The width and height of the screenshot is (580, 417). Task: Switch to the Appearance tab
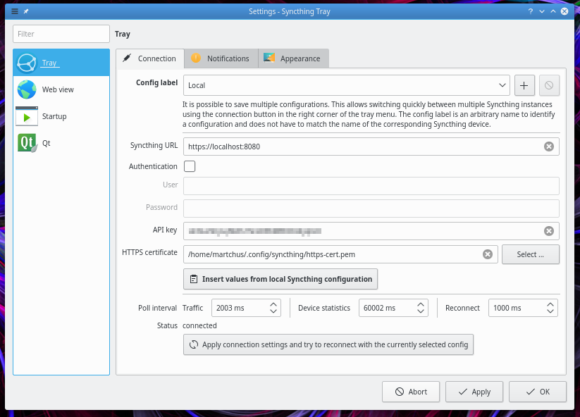click(x=293, y=58)
